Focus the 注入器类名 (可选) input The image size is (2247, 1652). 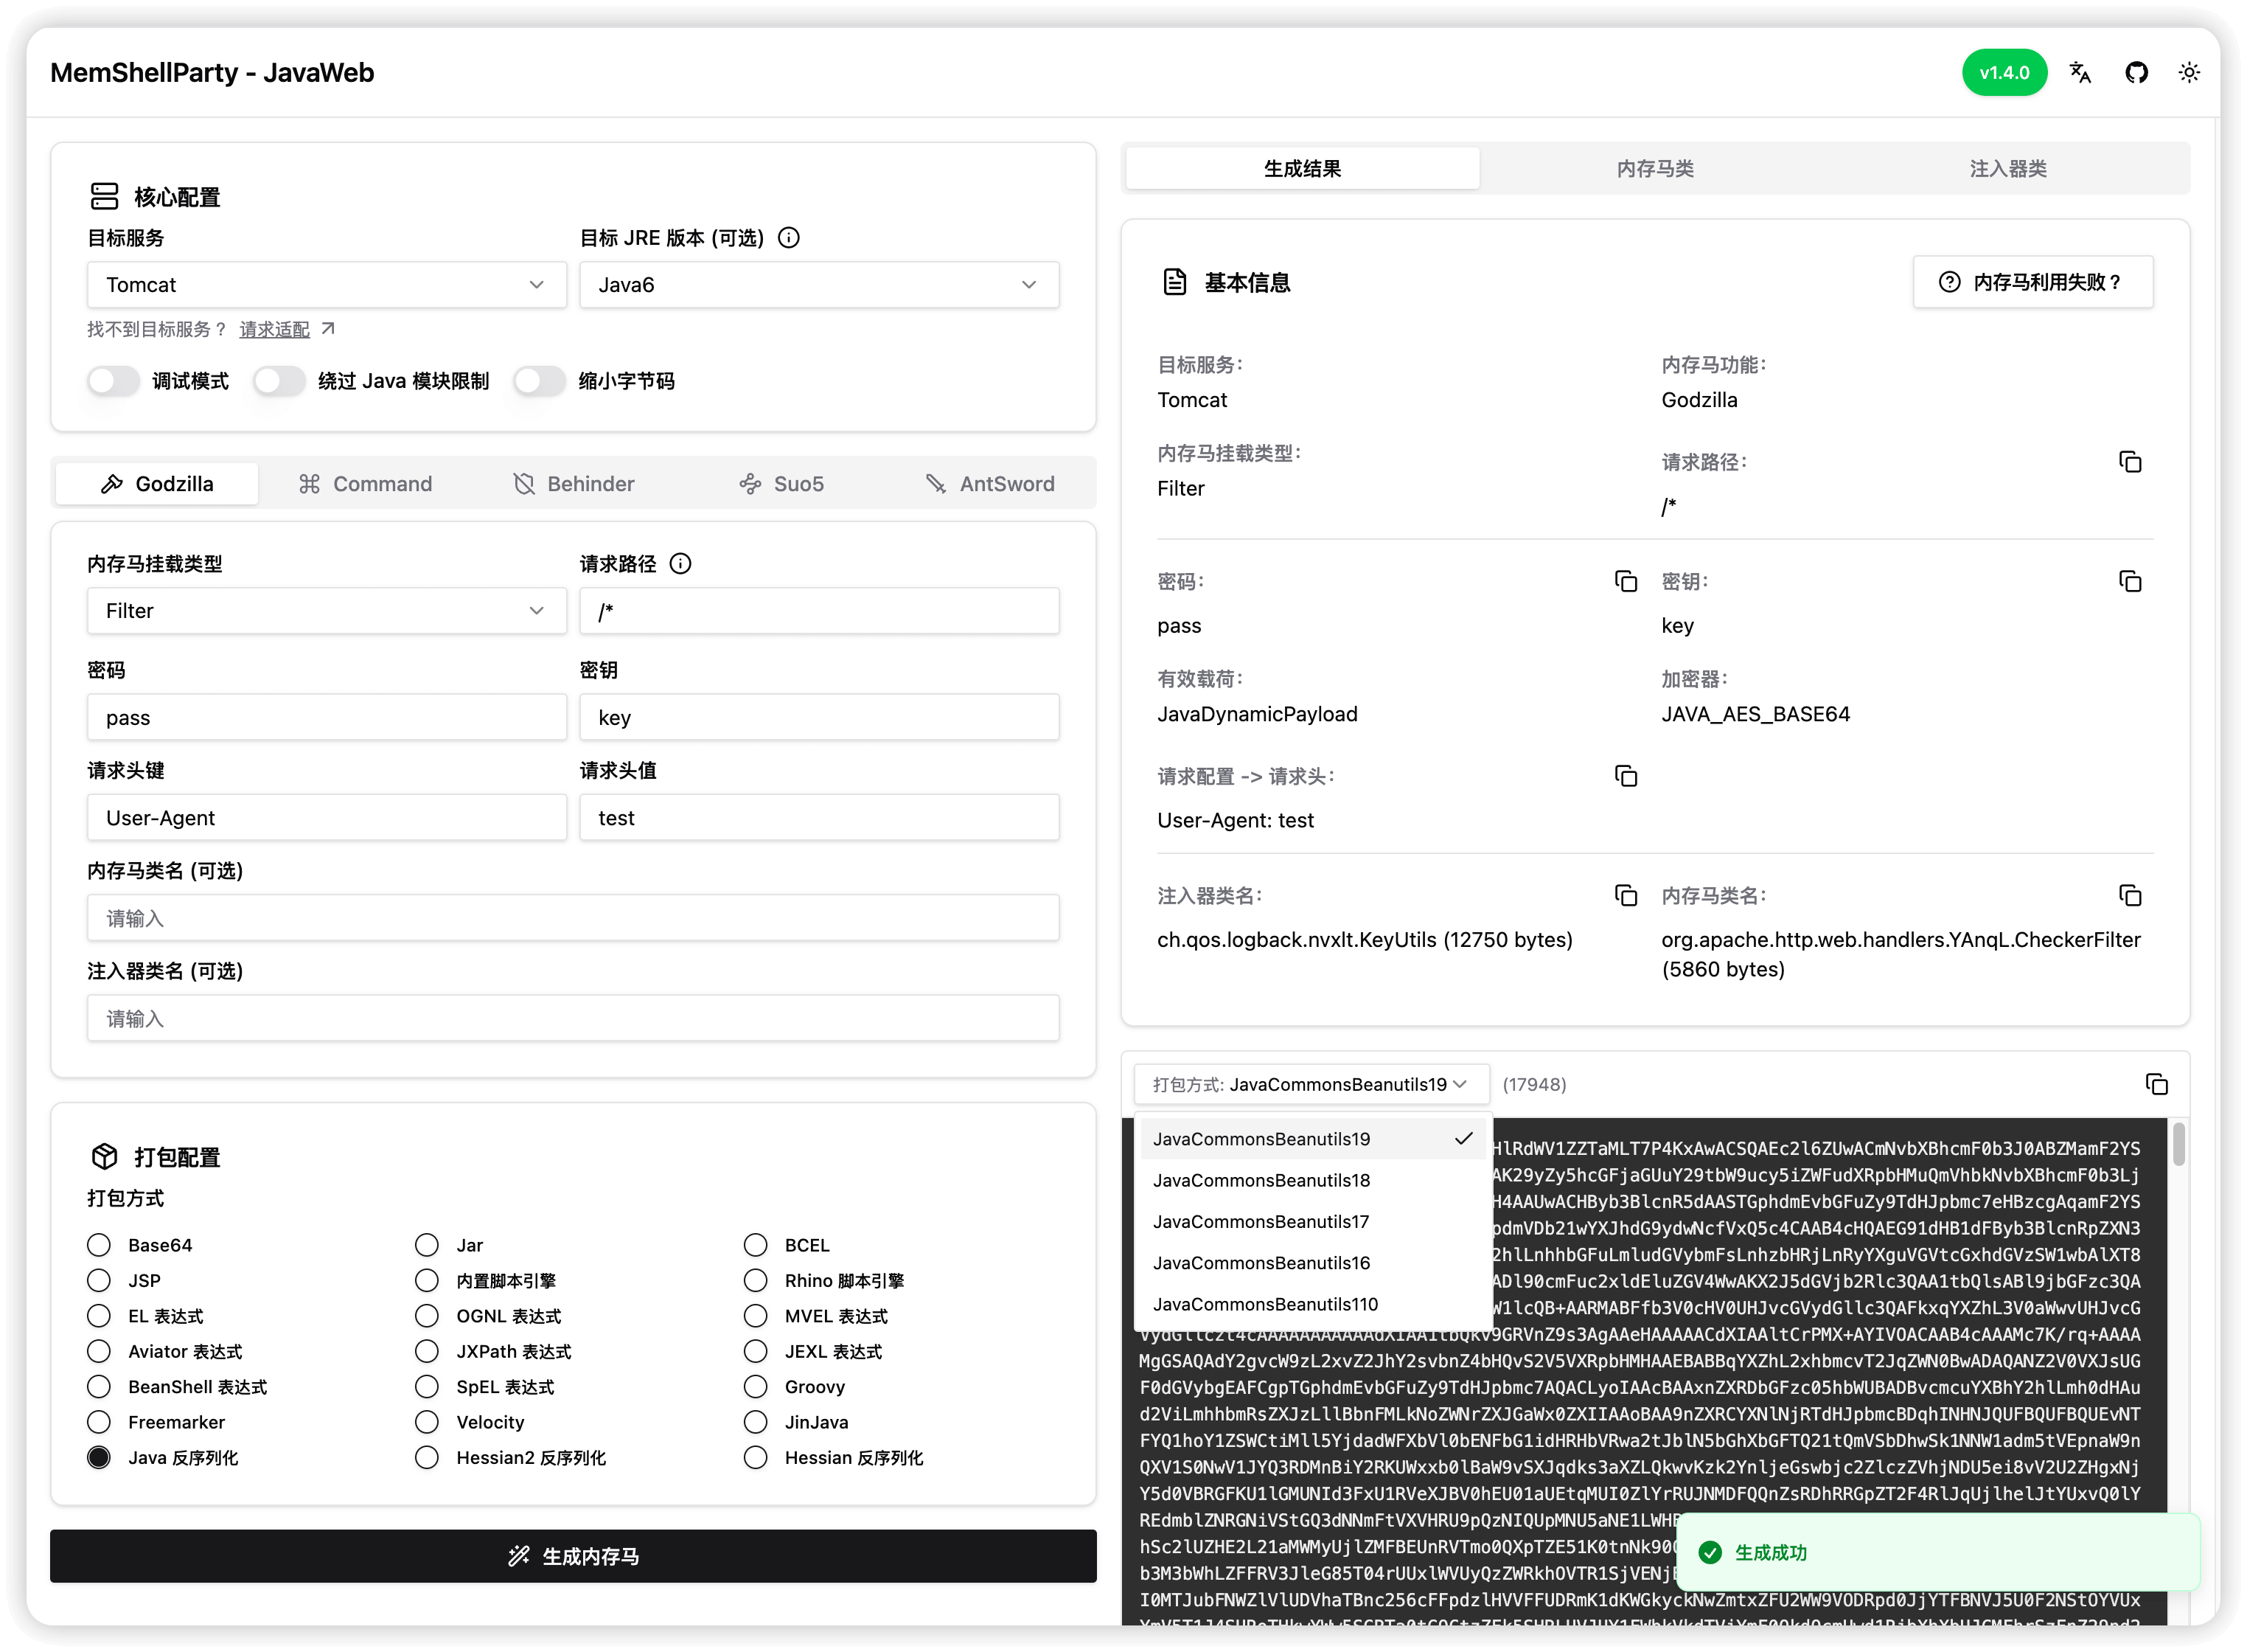pyautogui.click(x=573, y=1019)
